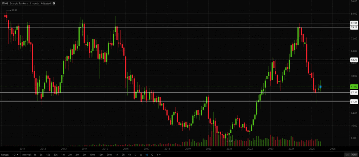This screenshot has width=359, height=157.
Task: Click the STNG ticker symbol
Action: [x=5, y=3]
